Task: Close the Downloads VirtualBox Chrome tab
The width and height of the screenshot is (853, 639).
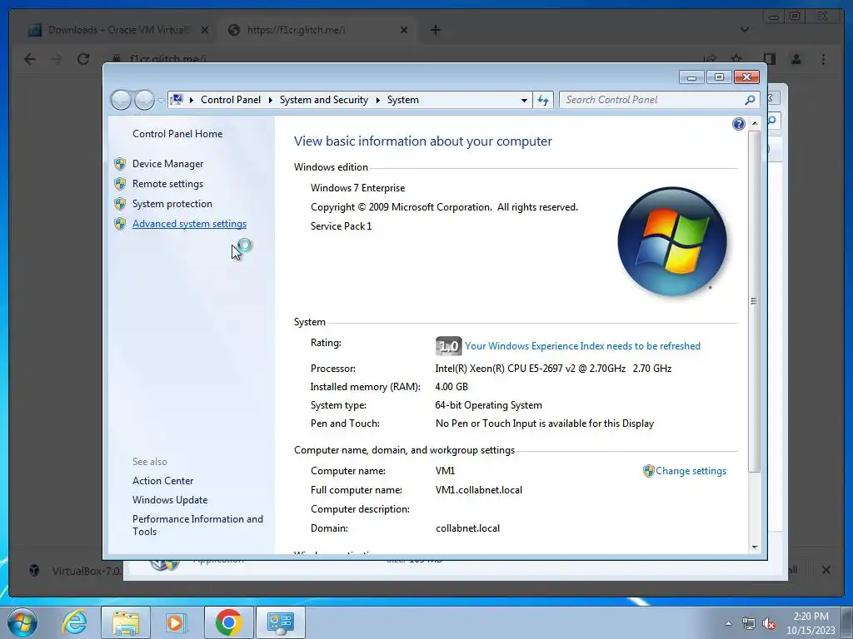Action: [205, 30]
